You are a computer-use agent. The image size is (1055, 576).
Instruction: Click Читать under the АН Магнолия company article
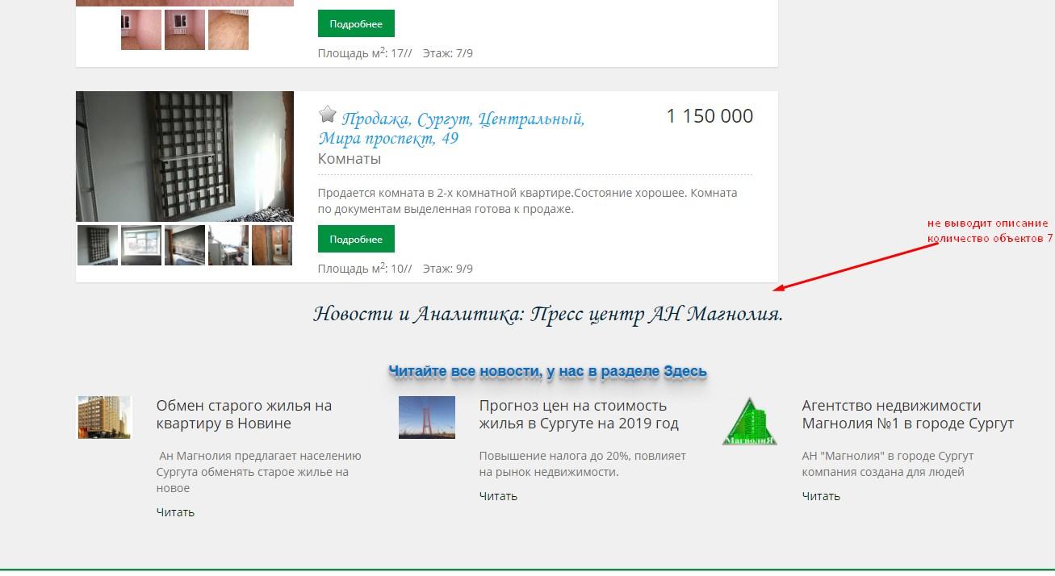(x=821, y=496)
